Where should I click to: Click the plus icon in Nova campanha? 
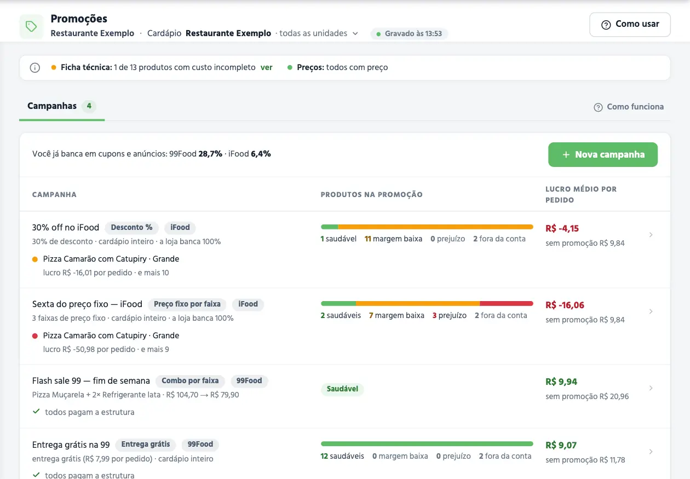566,155
